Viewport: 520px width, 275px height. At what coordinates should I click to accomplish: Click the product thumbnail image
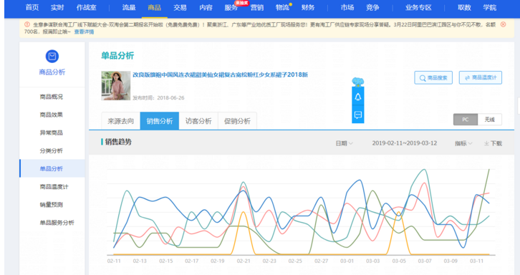click(x=116, y=86)
